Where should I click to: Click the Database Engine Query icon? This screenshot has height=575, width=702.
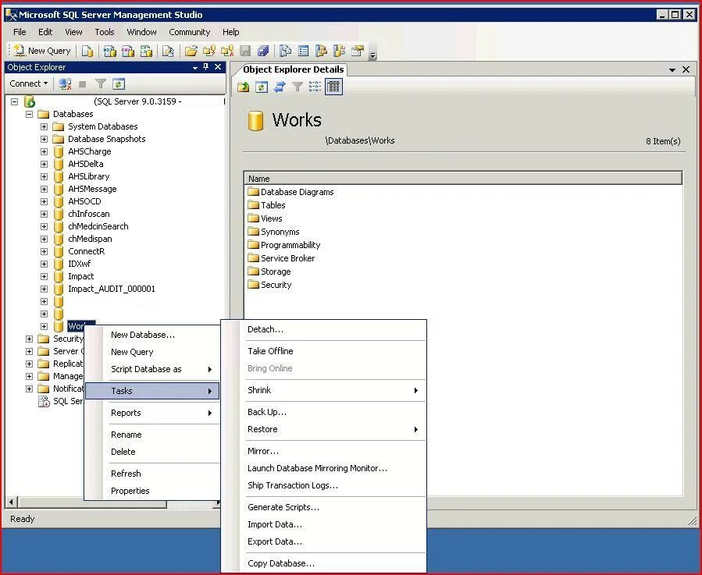(87, 51)
